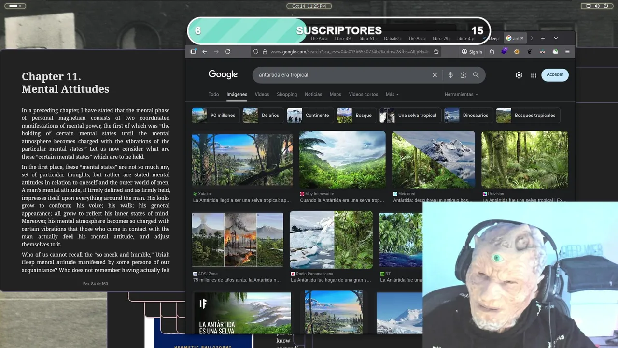Filter images by Dinosaurios chip

point(468,115)
